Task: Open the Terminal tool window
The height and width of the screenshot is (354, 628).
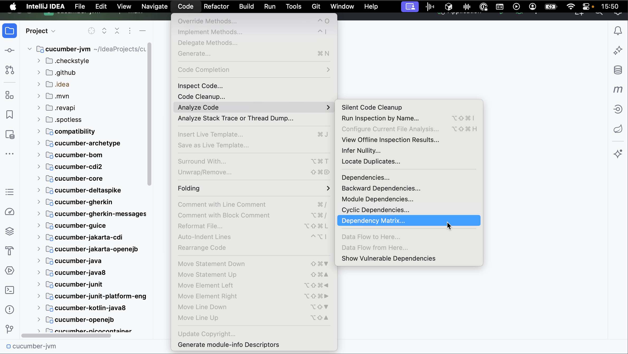Action: [x=9, y=290]
